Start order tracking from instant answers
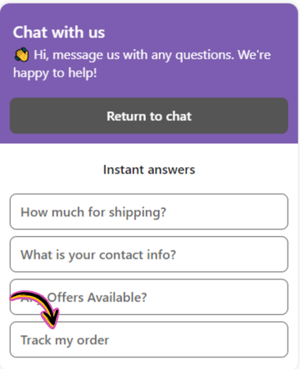The width and height of the screenshot is (300, 369). [x=149, y=339]
